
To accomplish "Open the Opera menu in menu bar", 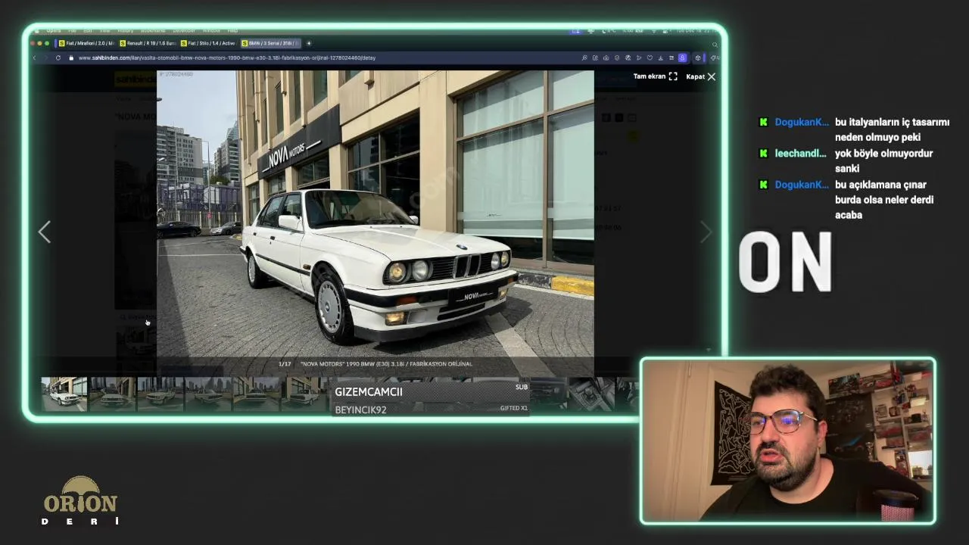I will point(54,31).
